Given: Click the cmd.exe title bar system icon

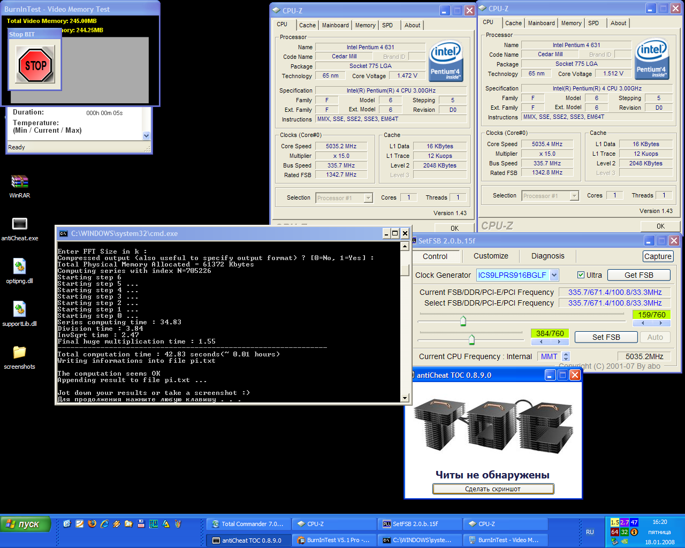Looking at the screenshot, I should (64, 233).
